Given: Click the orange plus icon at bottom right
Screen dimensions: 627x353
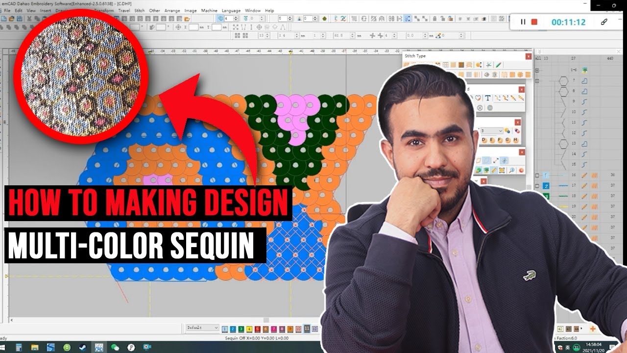Looking at the screenshot, I should click(593, 328).
